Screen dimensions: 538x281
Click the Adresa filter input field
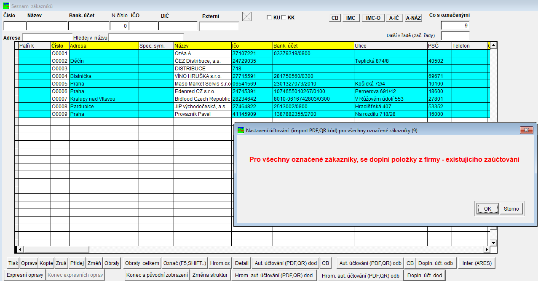pos(47,37)
